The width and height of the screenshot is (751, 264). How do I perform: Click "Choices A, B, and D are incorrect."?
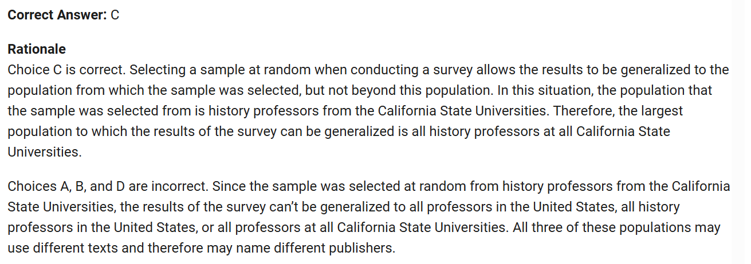point(96,186)
